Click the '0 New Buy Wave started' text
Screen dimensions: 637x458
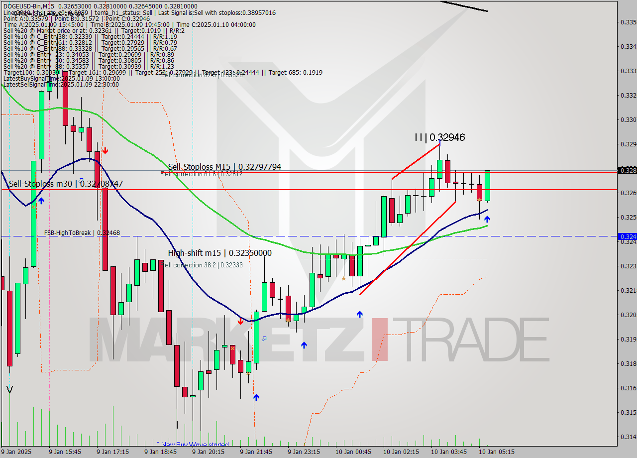click(x=193, y=445)
